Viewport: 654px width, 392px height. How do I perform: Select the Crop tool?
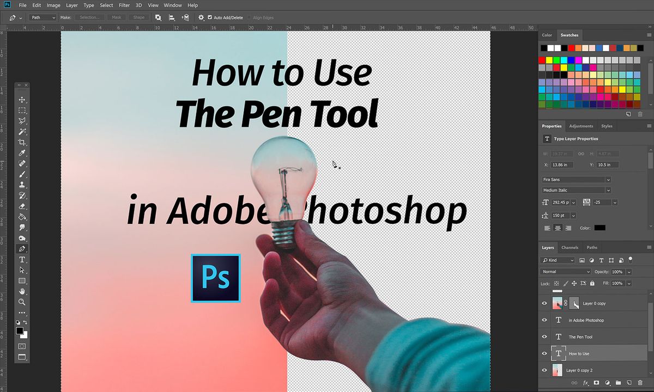pos(22,142)
